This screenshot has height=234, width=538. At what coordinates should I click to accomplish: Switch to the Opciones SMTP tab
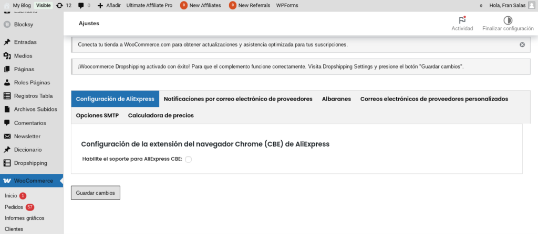97,115
